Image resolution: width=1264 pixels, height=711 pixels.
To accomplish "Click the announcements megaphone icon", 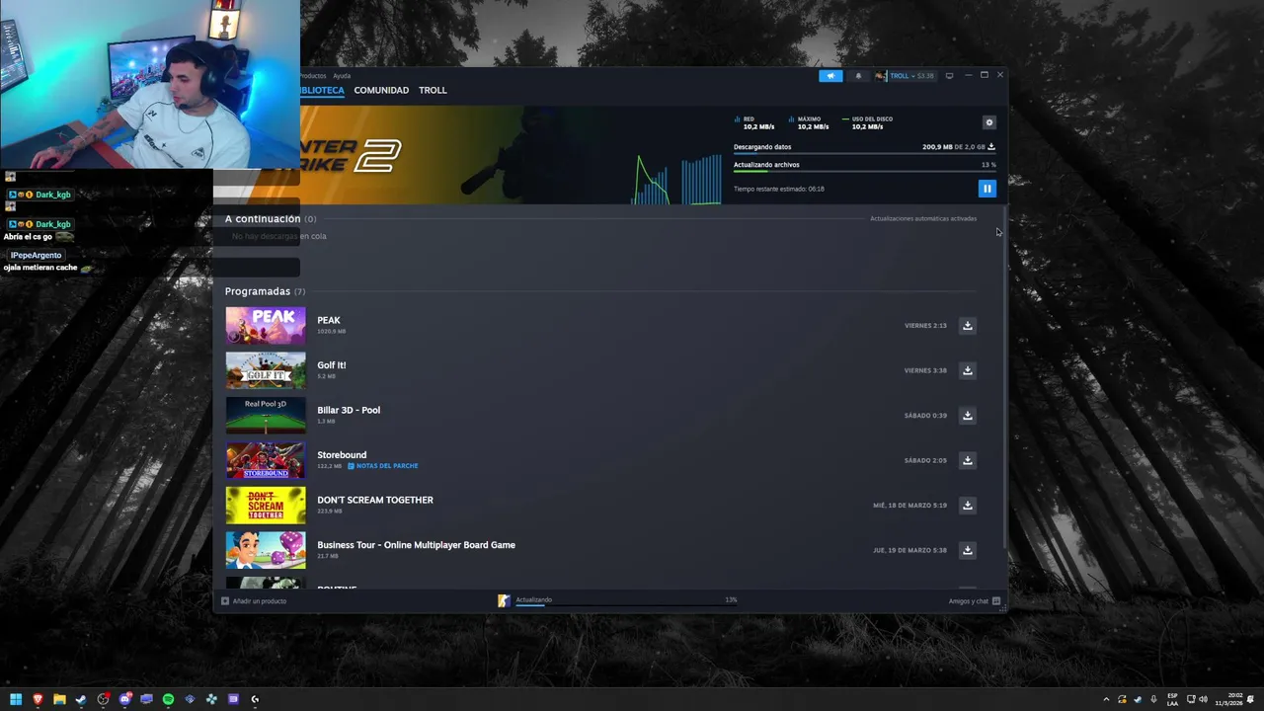I will tap(830, 76).
